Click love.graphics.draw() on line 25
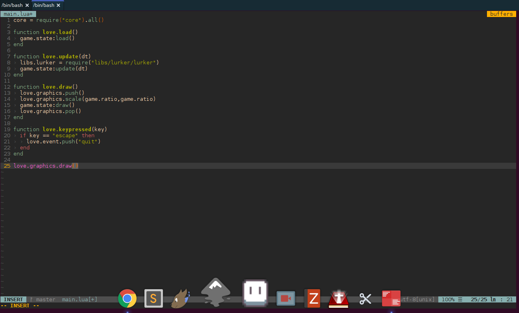The width and height of the screenshot is (519, 313). 46,166
